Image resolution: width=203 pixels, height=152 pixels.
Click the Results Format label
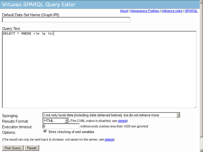pyautogui.click(x=15, y=121)
